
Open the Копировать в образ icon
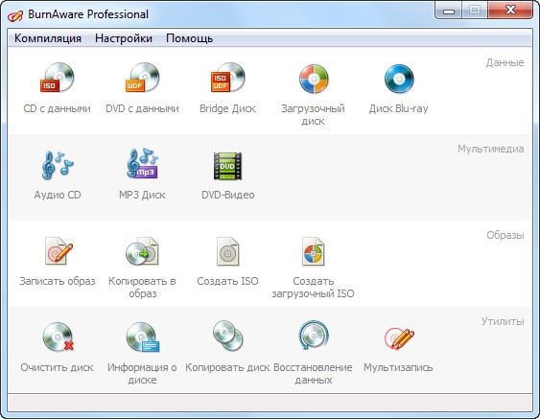tap(142, 251)
